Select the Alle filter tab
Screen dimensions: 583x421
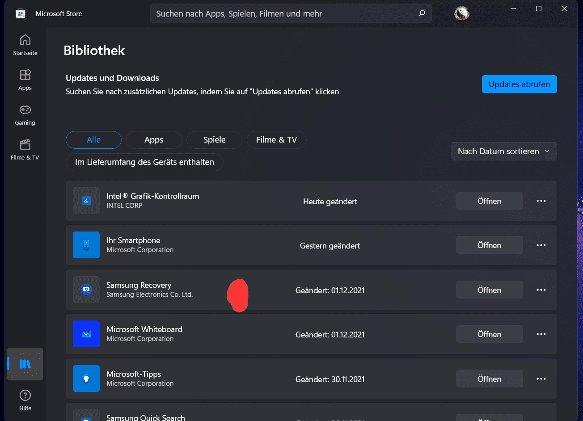pos(93,140)
